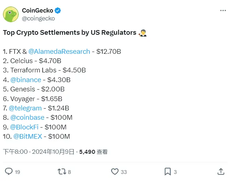
Task: Click the share upload icon
Action: pyautogui.click(x=220, y=172)
